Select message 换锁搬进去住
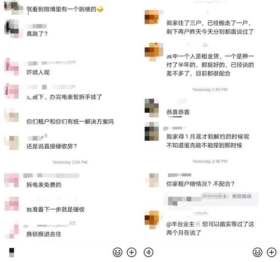280x262 pixels. coord(44,234)
